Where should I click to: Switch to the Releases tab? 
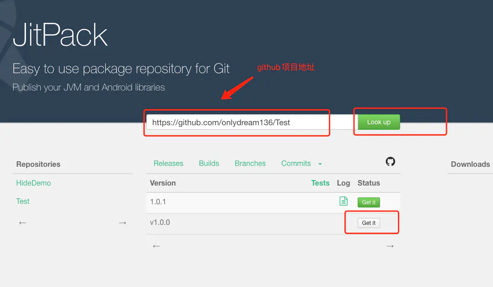pyautogui.click(x=168, y=164)
